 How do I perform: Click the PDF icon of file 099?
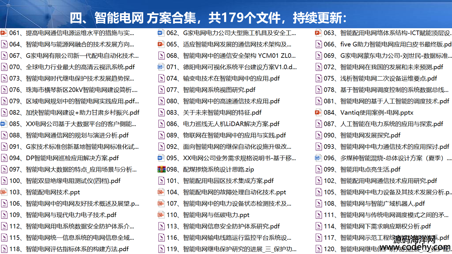tap(318, 169)
